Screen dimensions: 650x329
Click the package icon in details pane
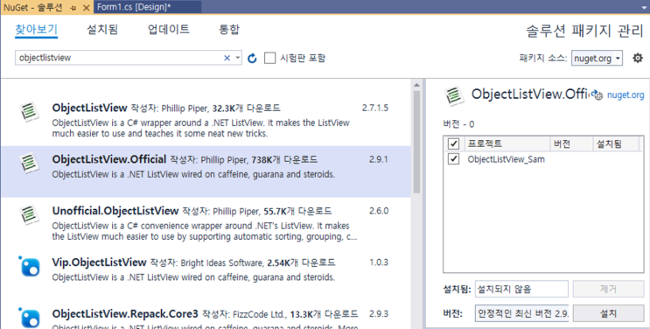click(455, 95)
